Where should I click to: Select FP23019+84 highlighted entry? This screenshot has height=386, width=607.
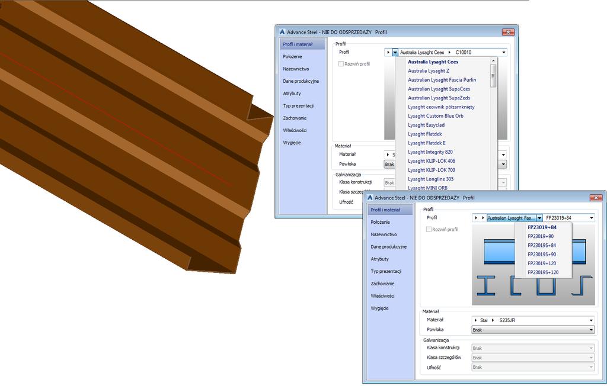tap(542, 227)
